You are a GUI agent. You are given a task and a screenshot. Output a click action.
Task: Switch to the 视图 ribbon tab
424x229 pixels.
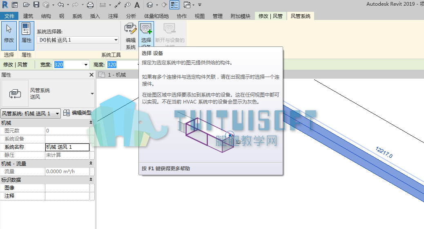click(200, 16)
